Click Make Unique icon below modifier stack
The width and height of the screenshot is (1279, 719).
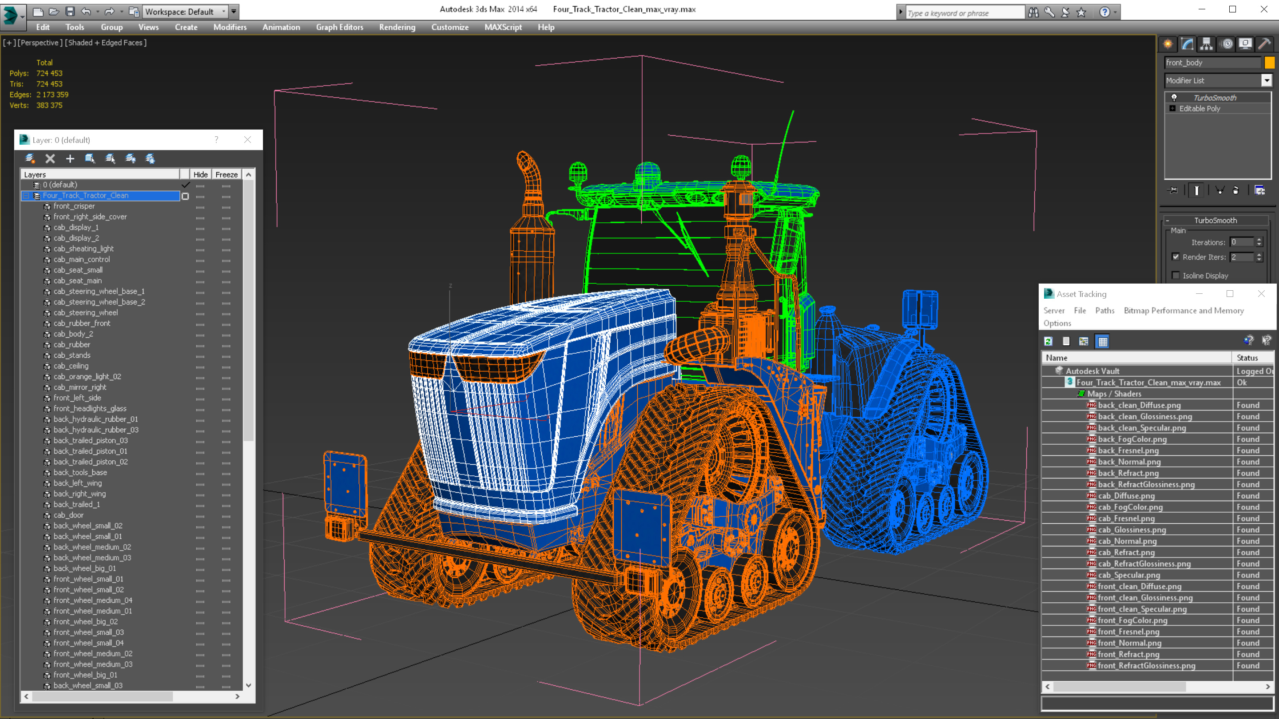click(x=1220, y=190)
